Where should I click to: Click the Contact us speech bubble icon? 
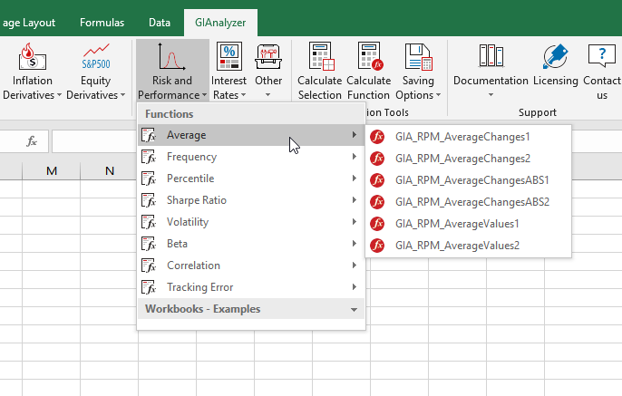(x=602, y=55)
